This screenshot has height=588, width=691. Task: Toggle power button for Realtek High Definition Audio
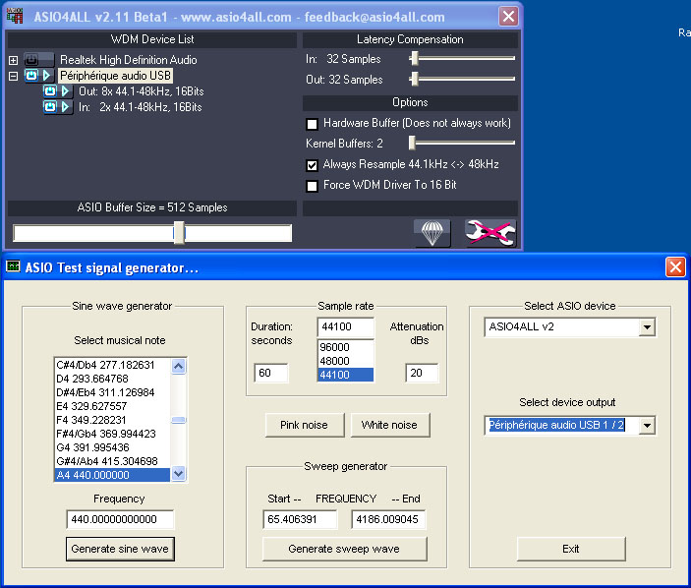click(31, 60)
